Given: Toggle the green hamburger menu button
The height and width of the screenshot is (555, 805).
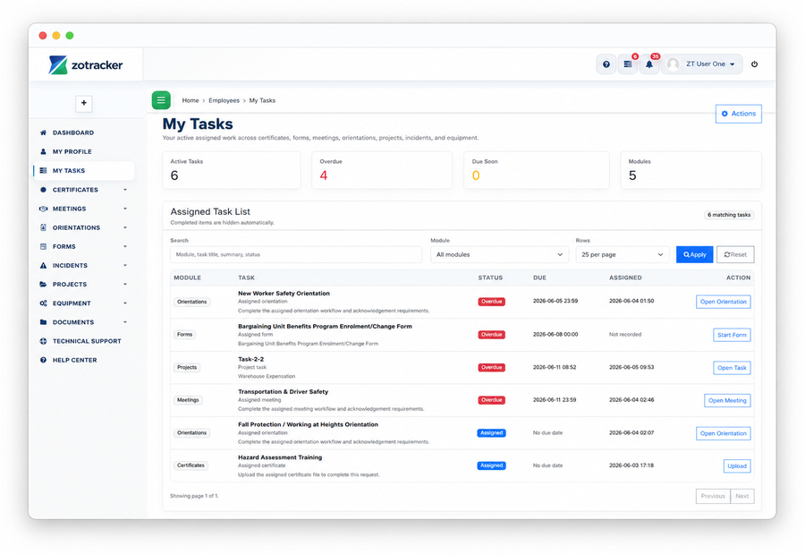Looking at the screenshot, I should coord(161,100).
